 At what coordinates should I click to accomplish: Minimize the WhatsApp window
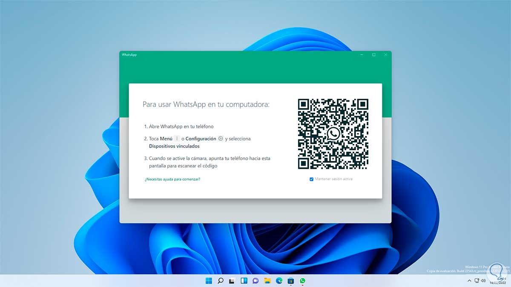pos(362,55)
